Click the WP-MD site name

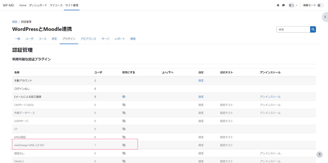[x=8, y=6]
